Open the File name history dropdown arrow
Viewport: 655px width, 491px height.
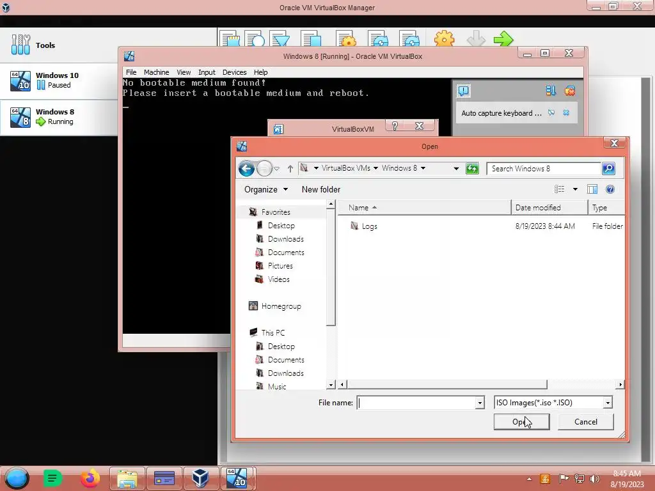tap(480, 403)
